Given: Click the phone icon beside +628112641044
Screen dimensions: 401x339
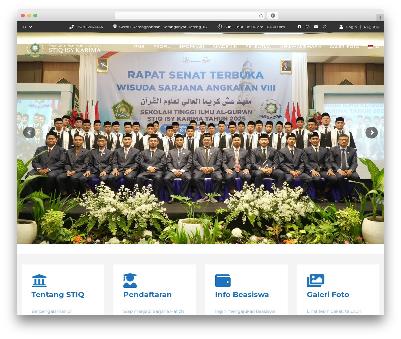Looking at the screenshot, I should click(71, 27).
